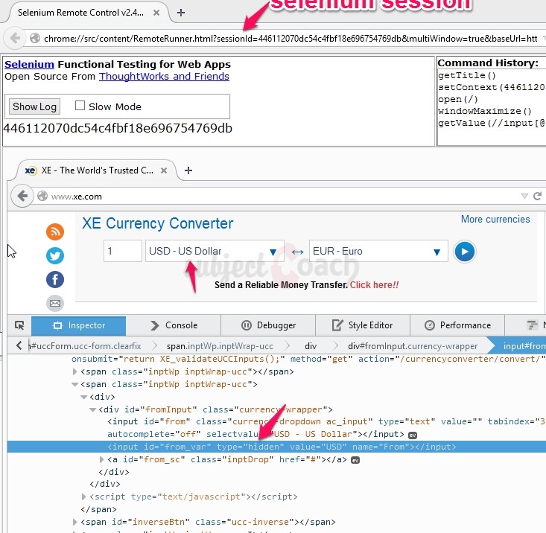Expand the span#inverseBtn node
The width and height of the screenshot is (546, 533).
(74, 522)
